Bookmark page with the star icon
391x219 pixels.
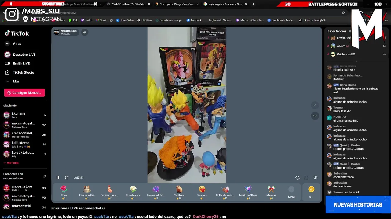coord(343,13)
